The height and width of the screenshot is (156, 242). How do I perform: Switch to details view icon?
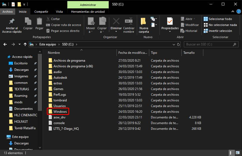pos(231,153)
